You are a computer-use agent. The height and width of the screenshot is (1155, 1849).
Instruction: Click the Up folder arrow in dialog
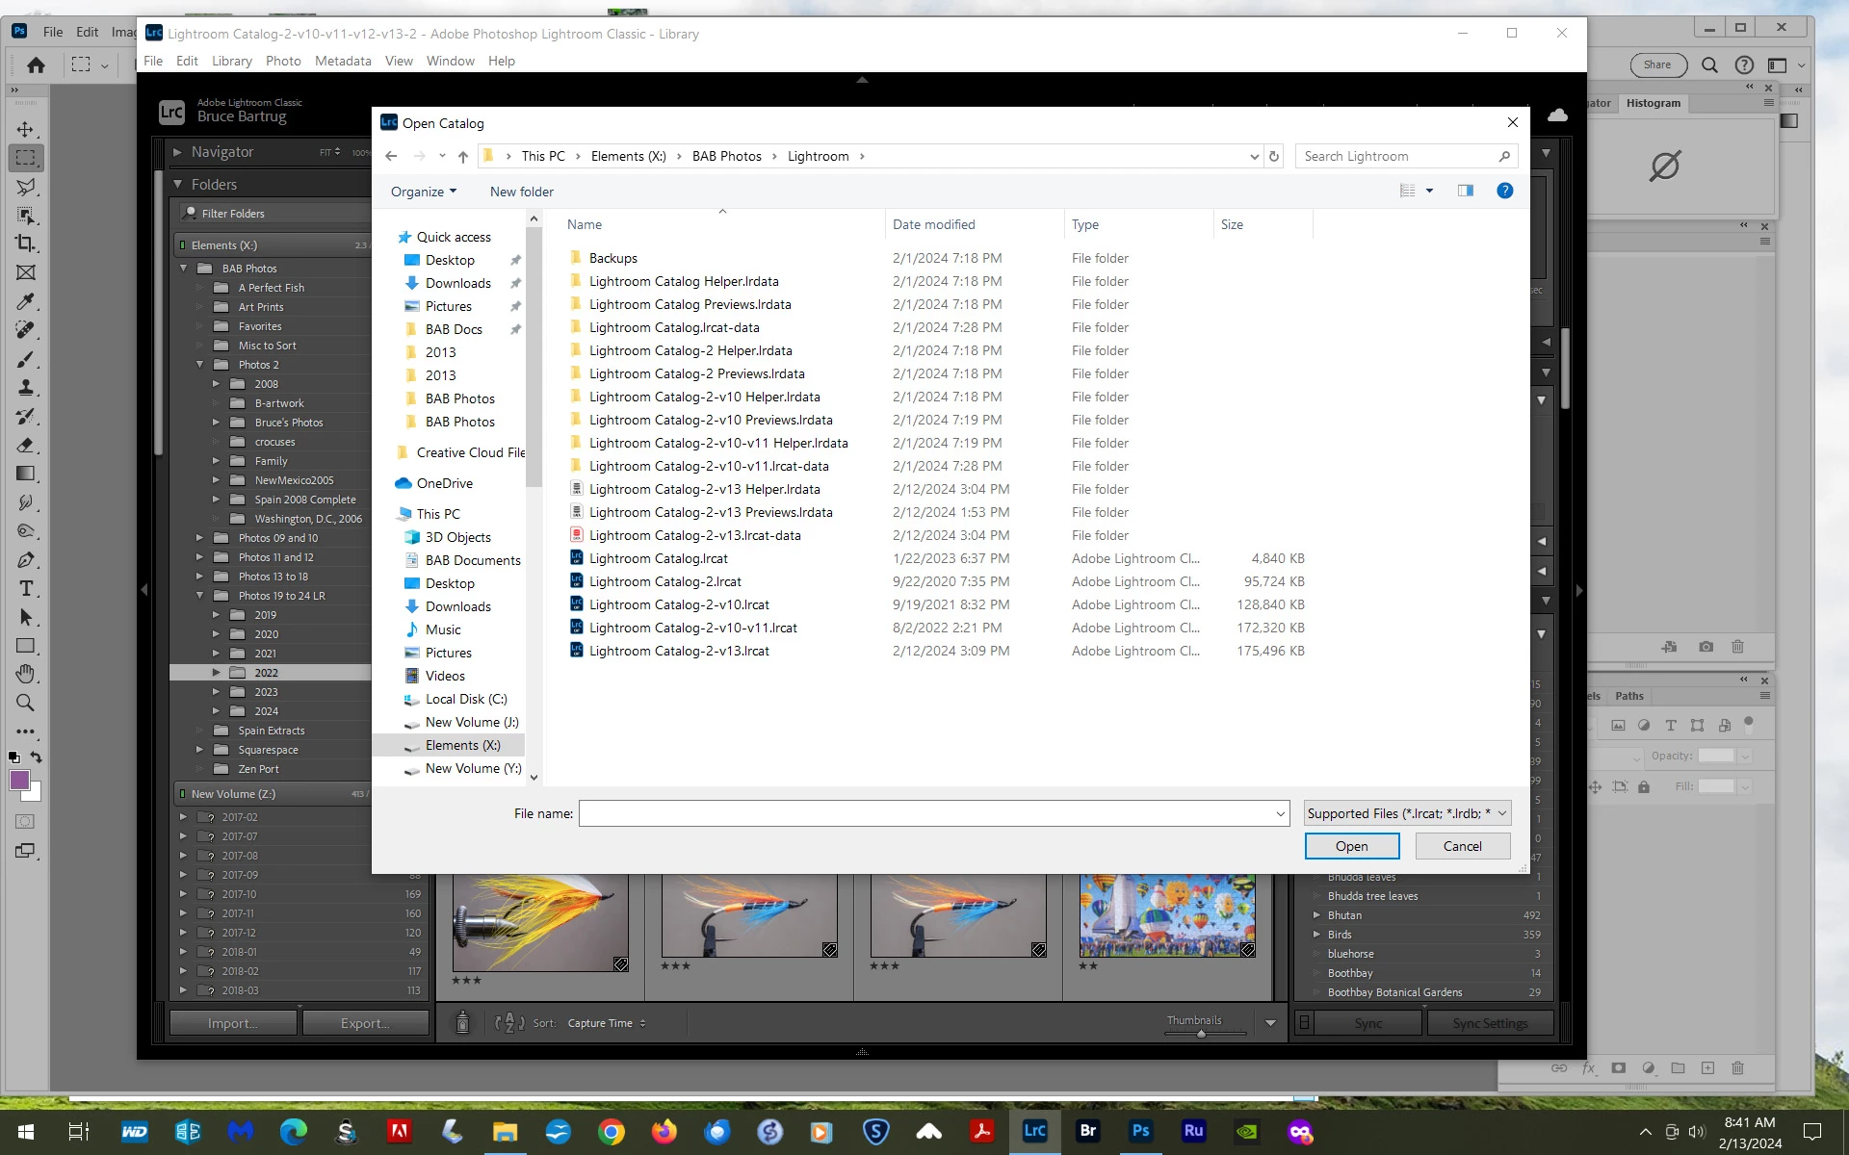(463, 156)
